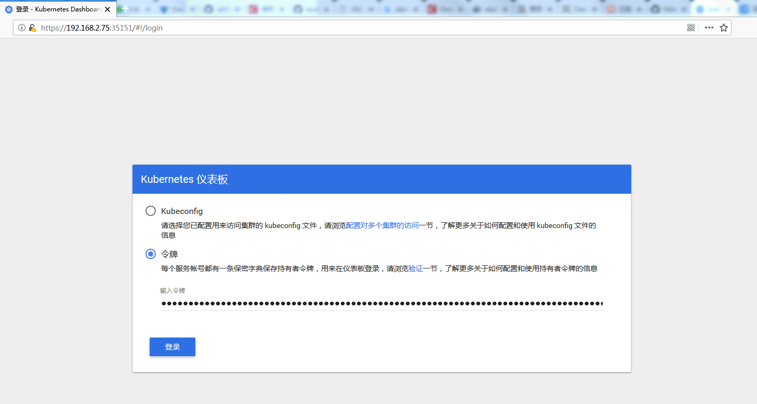Click the Kubeconfig option label text
Viewport: 757px width, 404px height.
coord(182,211)
